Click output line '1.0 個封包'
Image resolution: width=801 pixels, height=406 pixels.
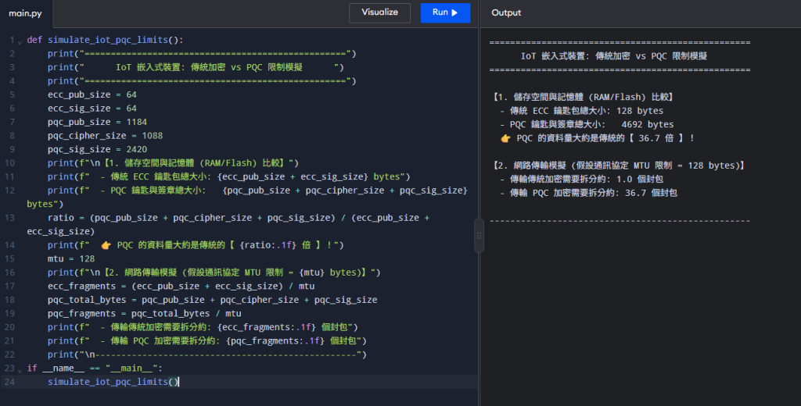(581, 179)
